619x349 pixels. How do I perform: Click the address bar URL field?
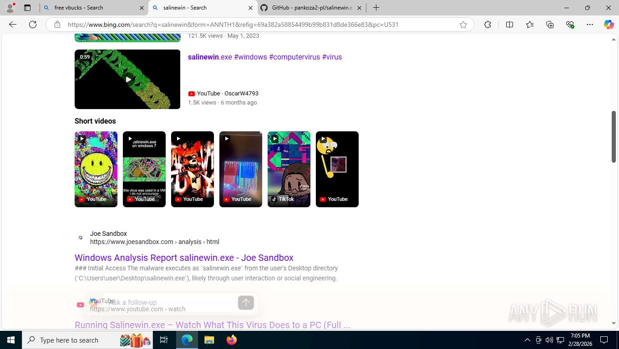point(259,25)
